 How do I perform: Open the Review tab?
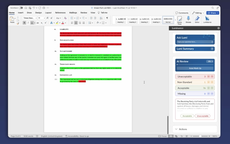click(x=84, y=13)
